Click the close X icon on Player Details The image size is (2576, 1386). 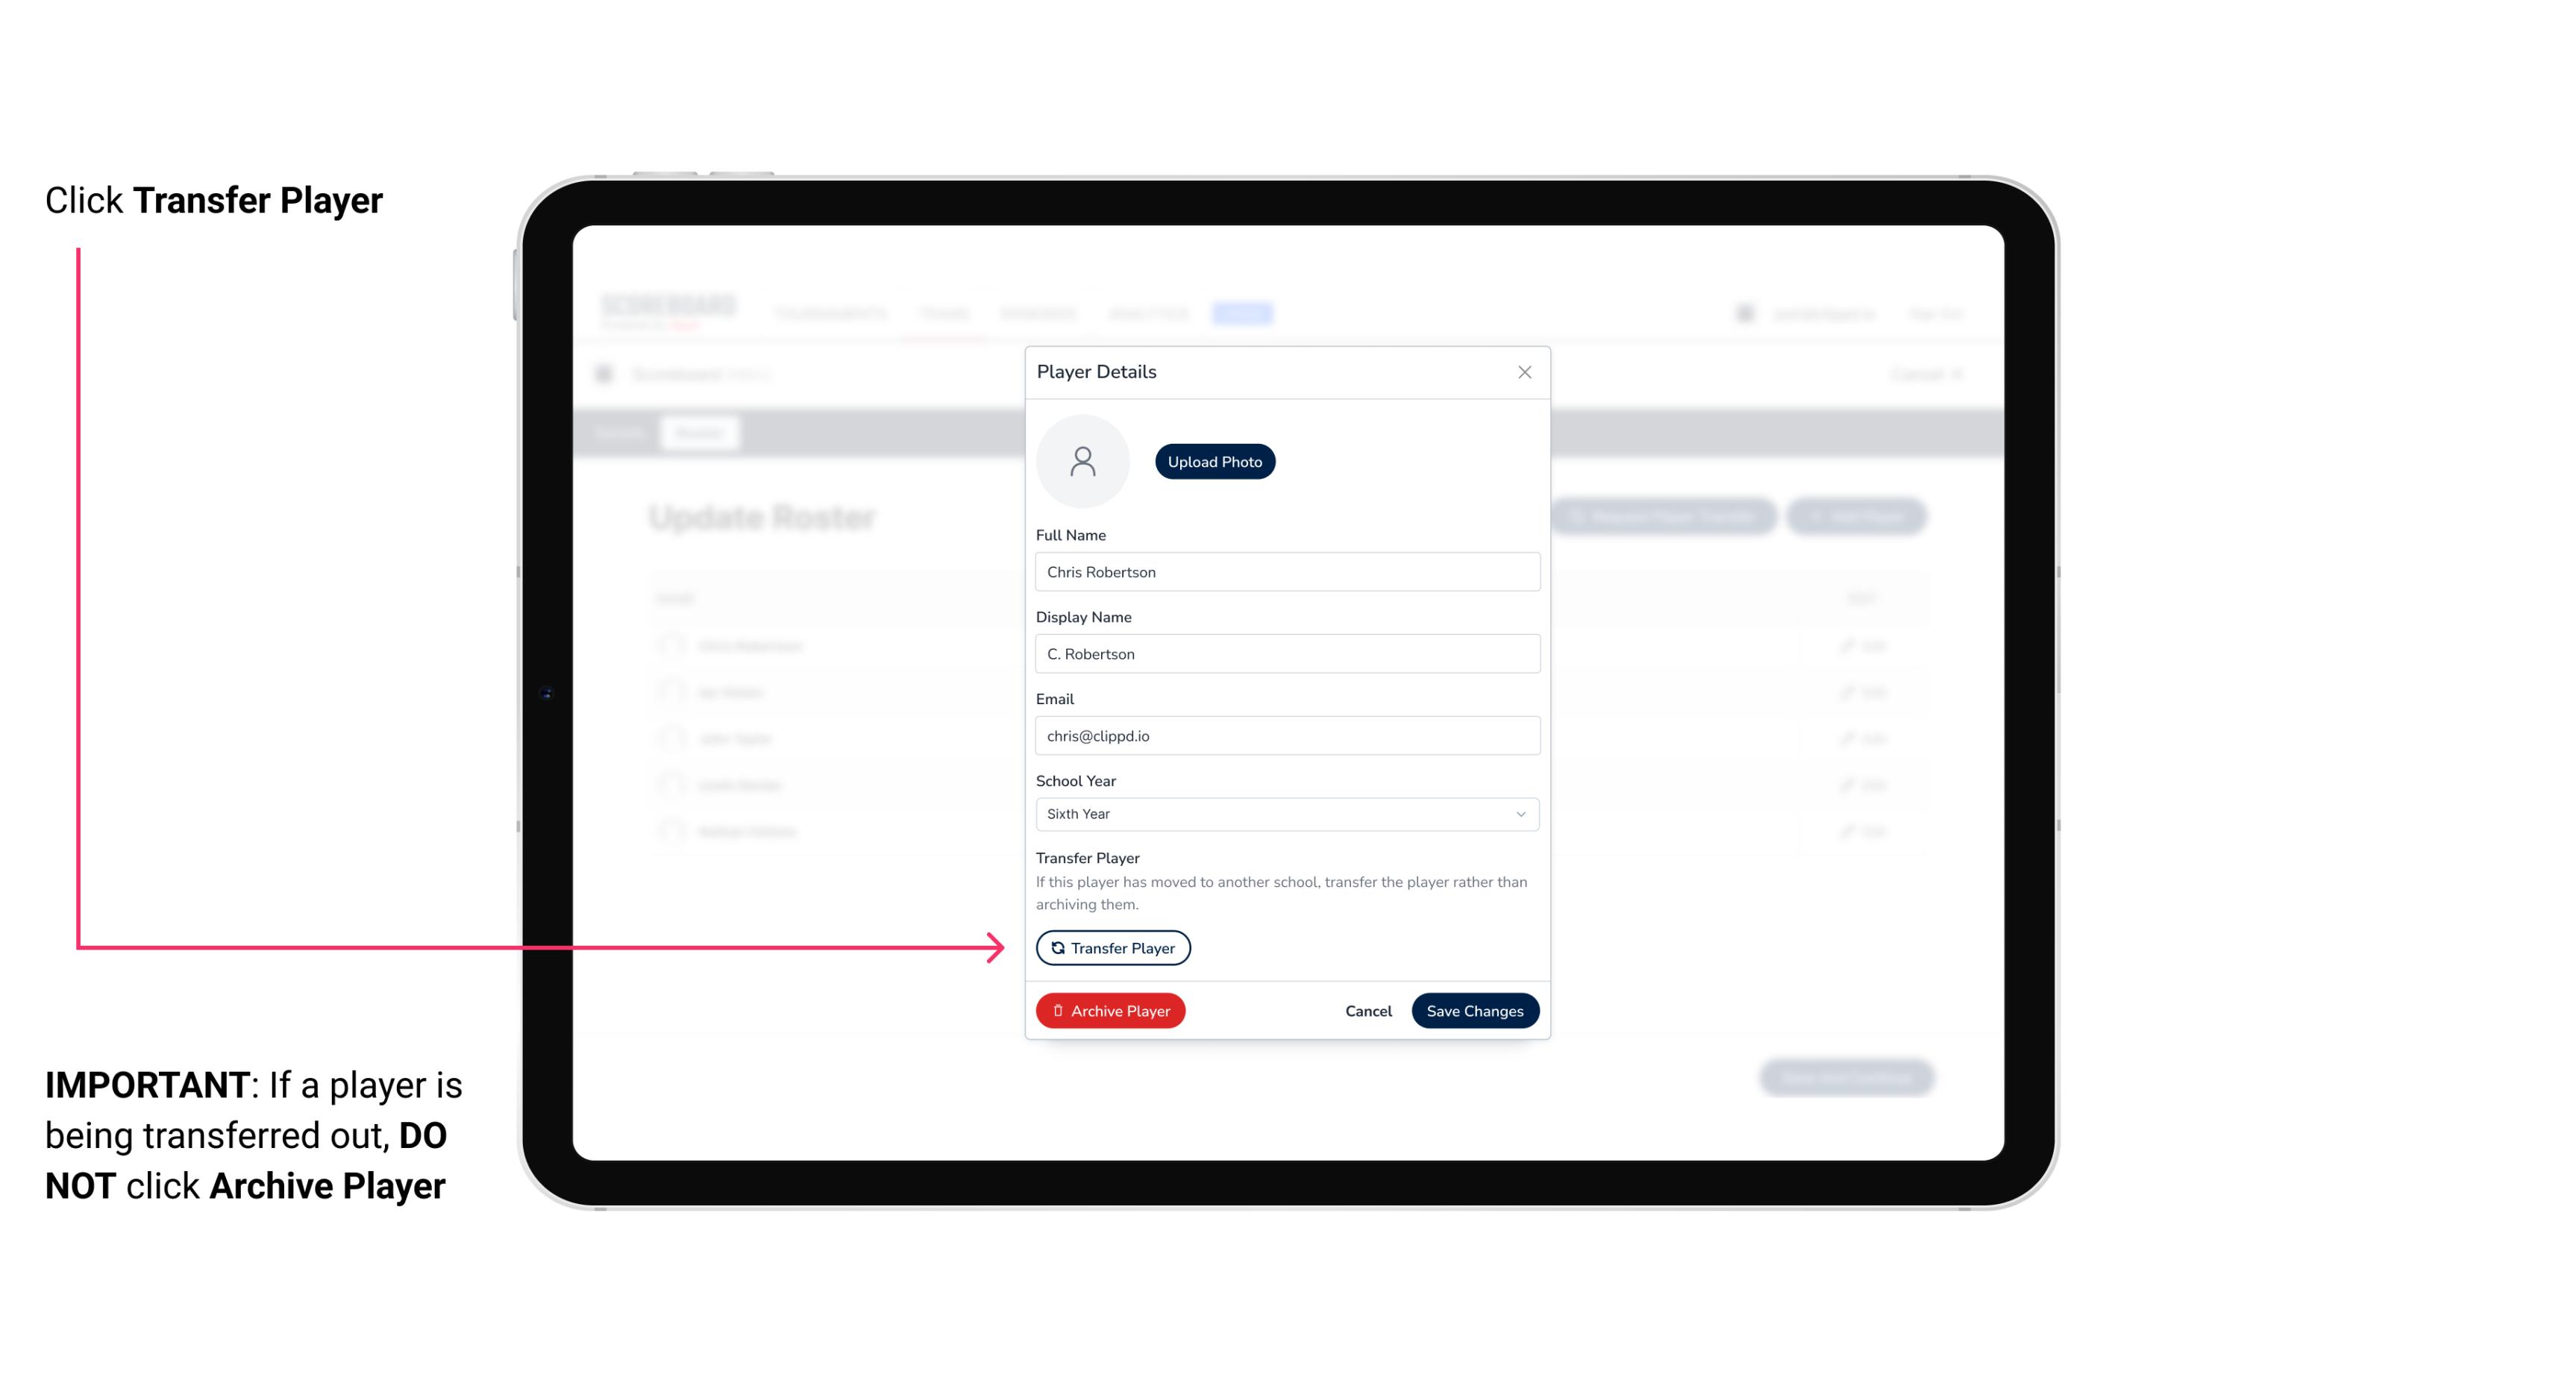coord(1524,372)
